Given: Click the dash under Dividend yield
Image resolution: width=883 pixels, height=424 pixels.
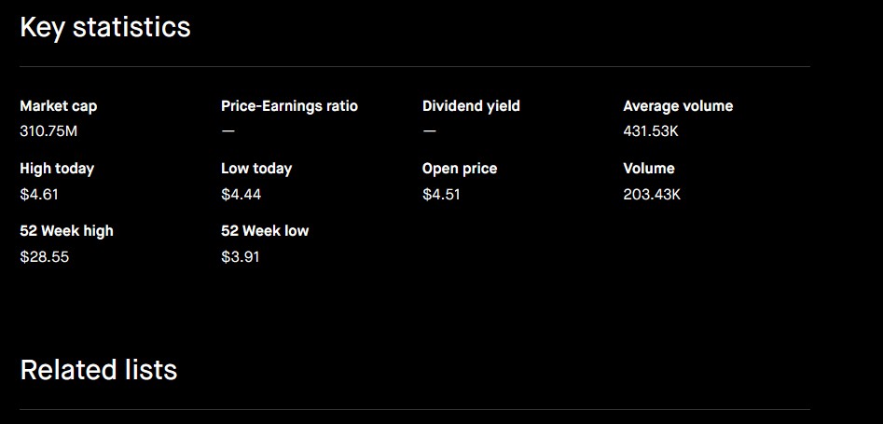Looking at the screenshot, I should tap(429, 130).
